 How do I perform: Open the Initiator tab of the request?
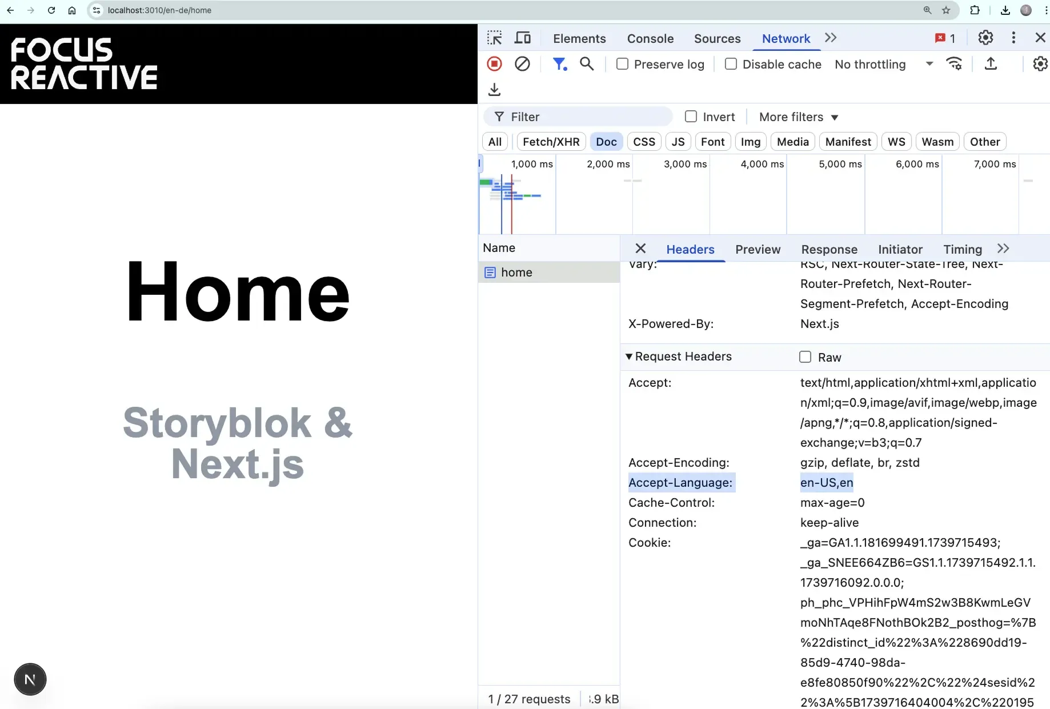click(x=900, y=249)
